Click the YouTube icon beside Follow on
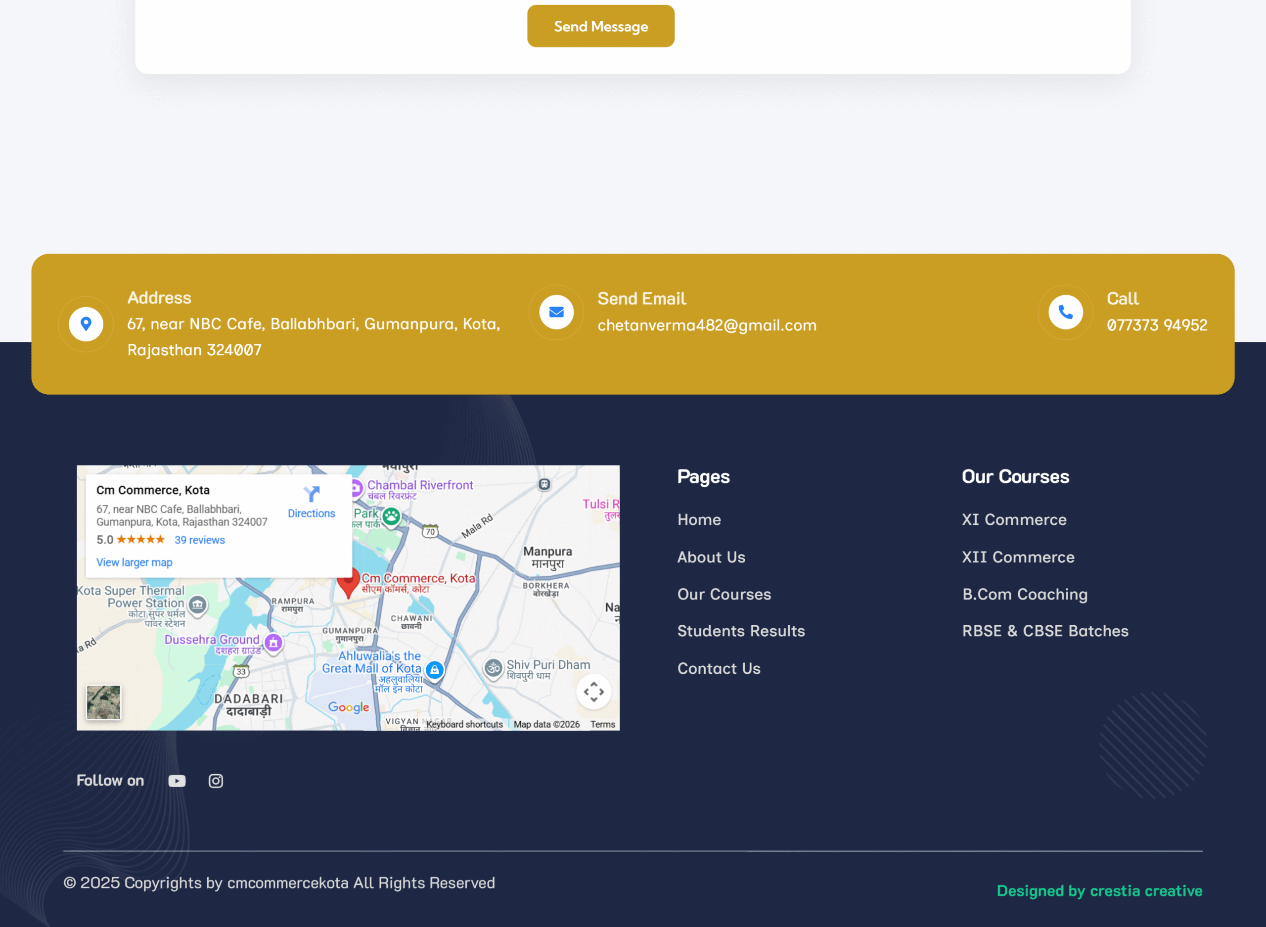 (x=177, y=781)
